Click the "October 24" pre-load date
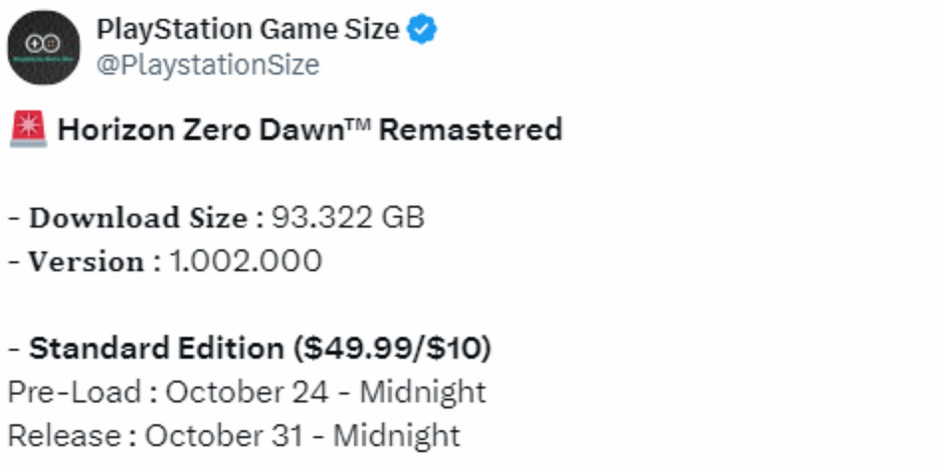The image size is (943, 472). (x=247, y=392)
